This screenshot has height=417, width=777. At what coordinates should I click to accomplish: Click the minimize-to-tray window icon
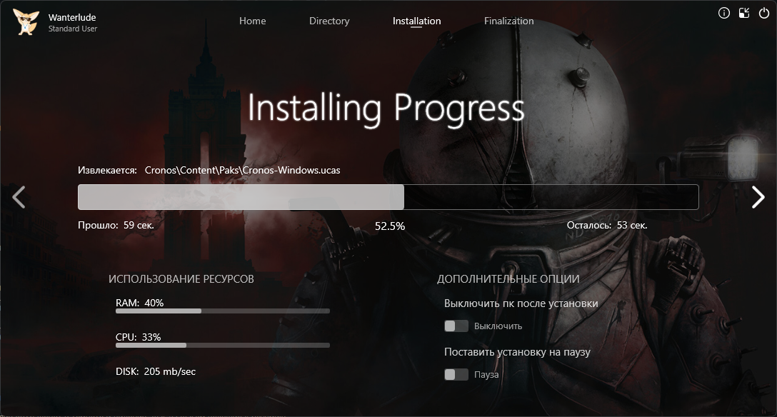tap(744, 14)
